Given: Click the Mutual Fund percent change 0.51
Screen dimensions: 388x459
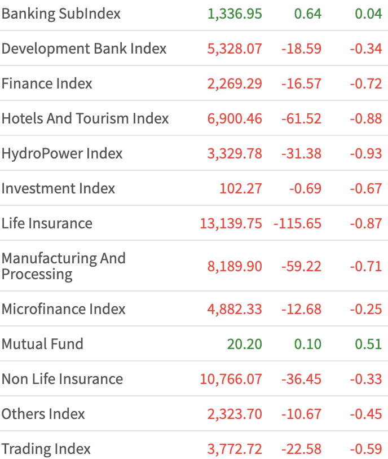Looking at the screenshot, I should click(368, 344).
